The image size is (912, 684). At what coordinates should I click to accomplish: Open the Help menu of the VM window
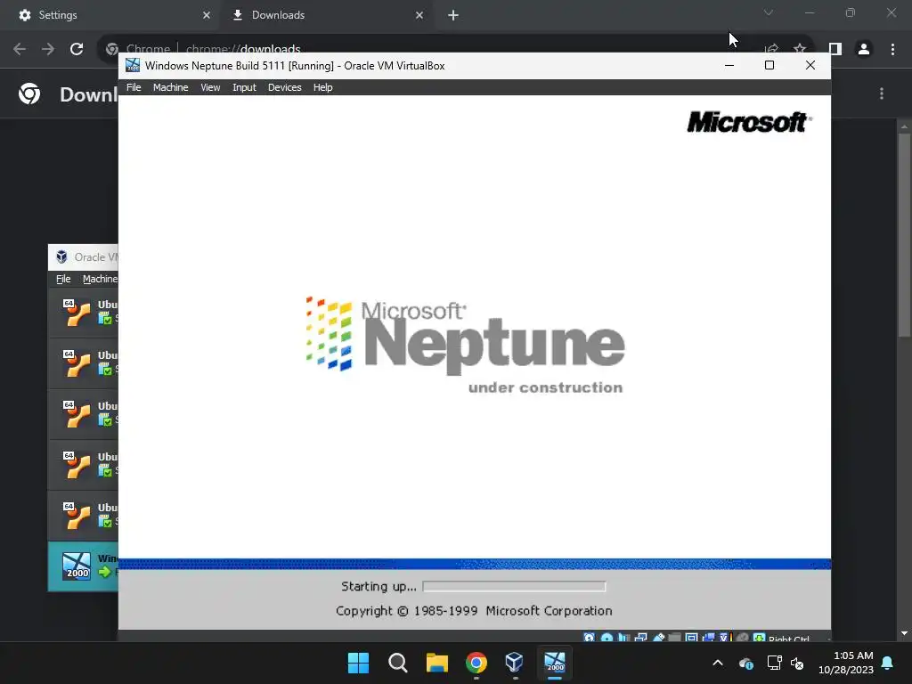tap(322, 87)
